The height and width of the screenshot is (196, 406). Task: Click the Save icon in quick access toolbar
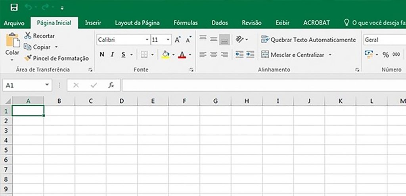pos(14,8)
